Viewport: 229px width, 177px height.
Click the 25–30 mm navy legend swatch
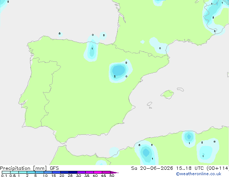pos(73,172)
